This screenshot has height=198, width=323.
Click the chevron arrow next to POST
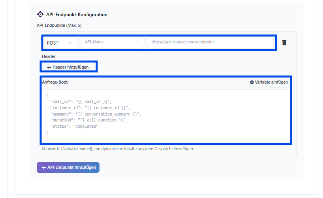[70, 43]
